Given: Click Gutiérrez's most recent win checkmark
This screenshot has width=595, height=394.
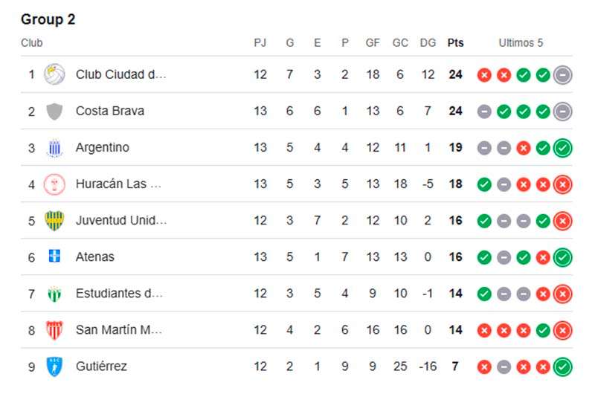Looking at the screenshot, I should click(x=562, y=366).
